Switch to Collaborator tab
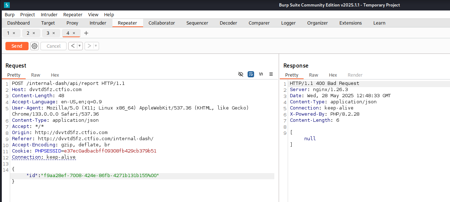The height and width of the screenshot is (202, 450). point(162,23)
